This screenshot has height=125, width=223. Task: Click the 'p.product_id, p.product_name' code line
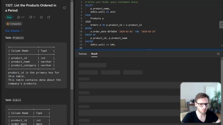109,38
